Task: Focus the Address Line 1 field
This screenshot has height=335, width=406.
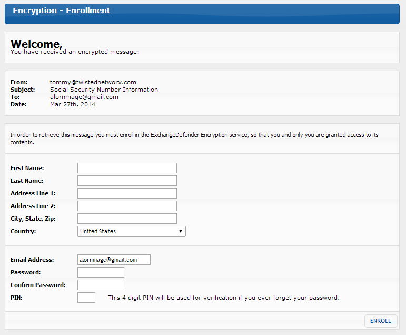Action: click(x=127, y=193)
